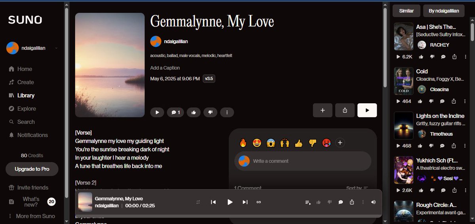The height and width of the screenshot is (224, 475).
Task: Open comments on Lights on the Incline
Action: pyautogui.click(x=443, y=146)
